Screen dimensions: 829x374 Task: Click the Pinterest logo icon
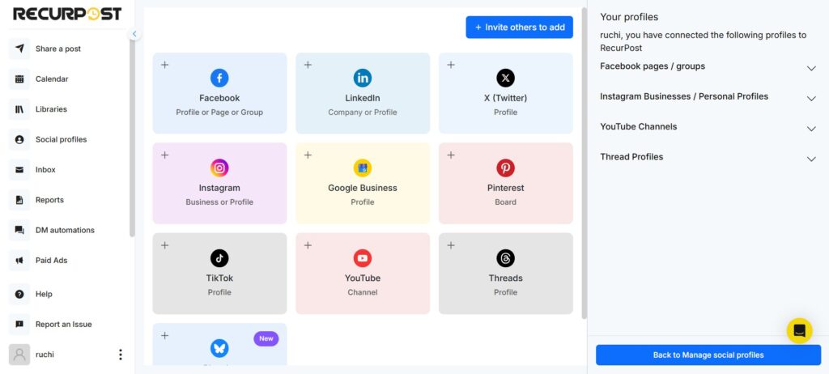point(505,168)
